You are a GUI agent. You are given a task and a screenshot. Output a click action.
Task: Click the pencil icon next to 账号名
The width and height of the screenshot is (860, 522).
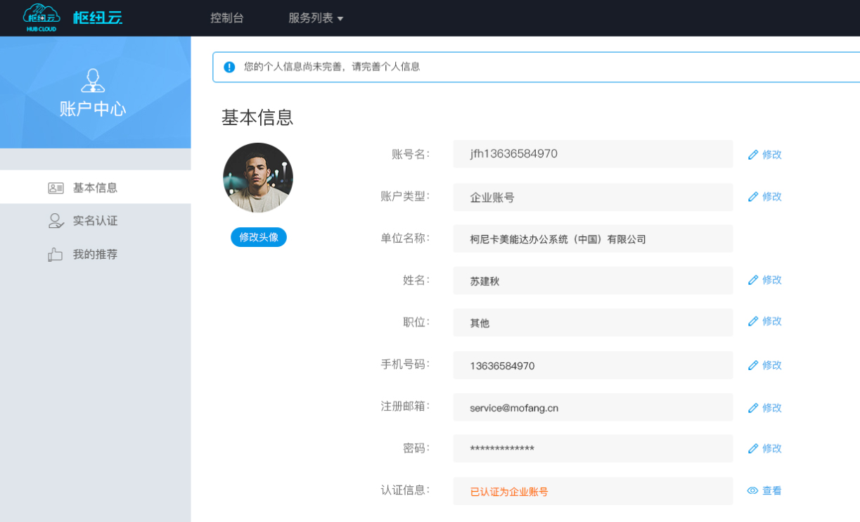coord(753,155)
